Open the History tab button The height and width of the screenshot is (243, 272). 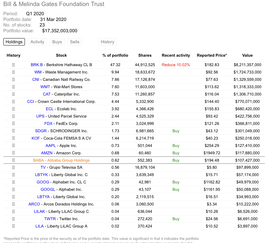point(107,42)
